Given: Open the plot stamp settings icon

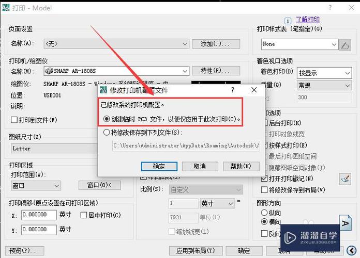Looking at the screenshot, I should click(345, 179).
